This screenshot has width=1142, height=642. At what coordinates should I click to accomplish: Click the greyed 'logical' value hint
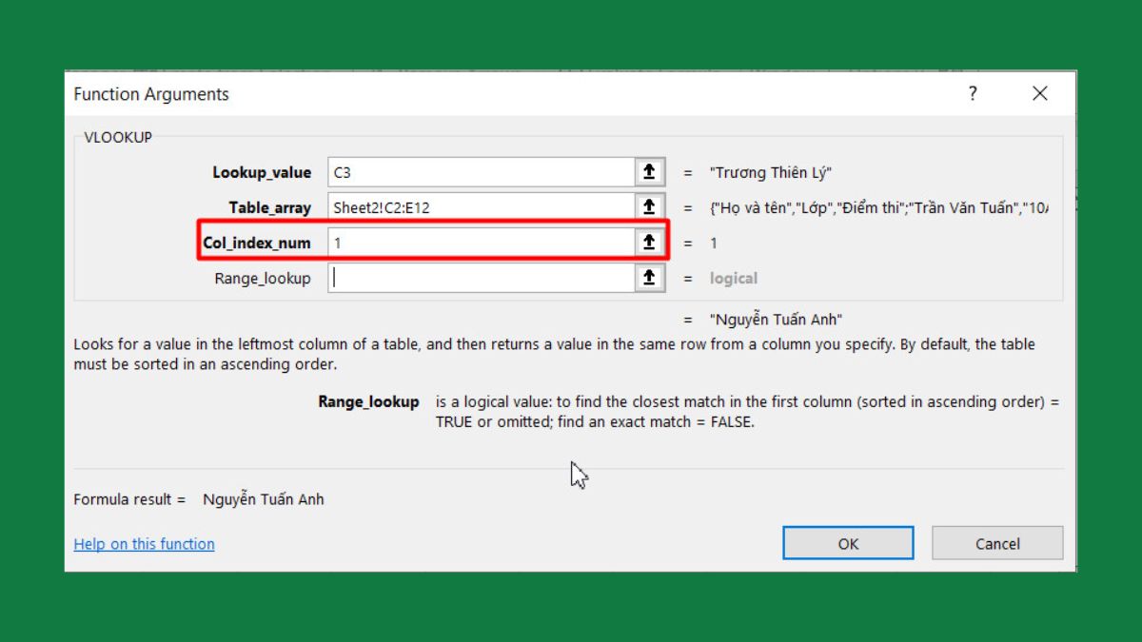point(734,278)
